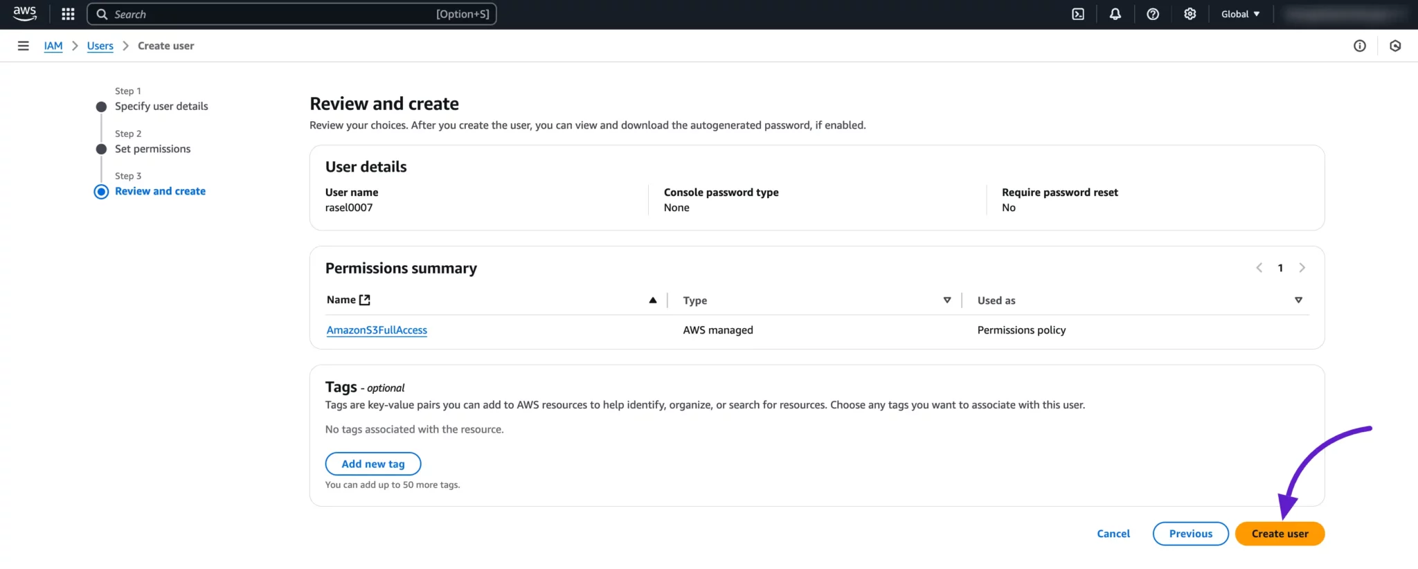Go to next permissions page arrow
1418x569 pixels.
click(x=1302, y=268)
